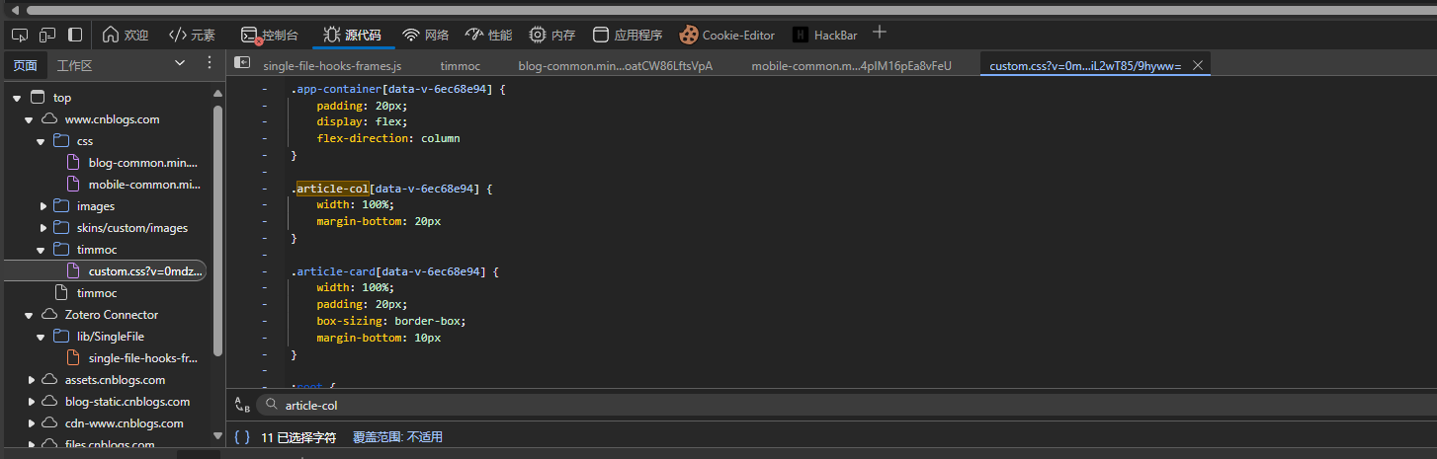Switch to the 工作区 workspace tab
1437x459 pixels.
pyautogui.click(x=75, y=65)
